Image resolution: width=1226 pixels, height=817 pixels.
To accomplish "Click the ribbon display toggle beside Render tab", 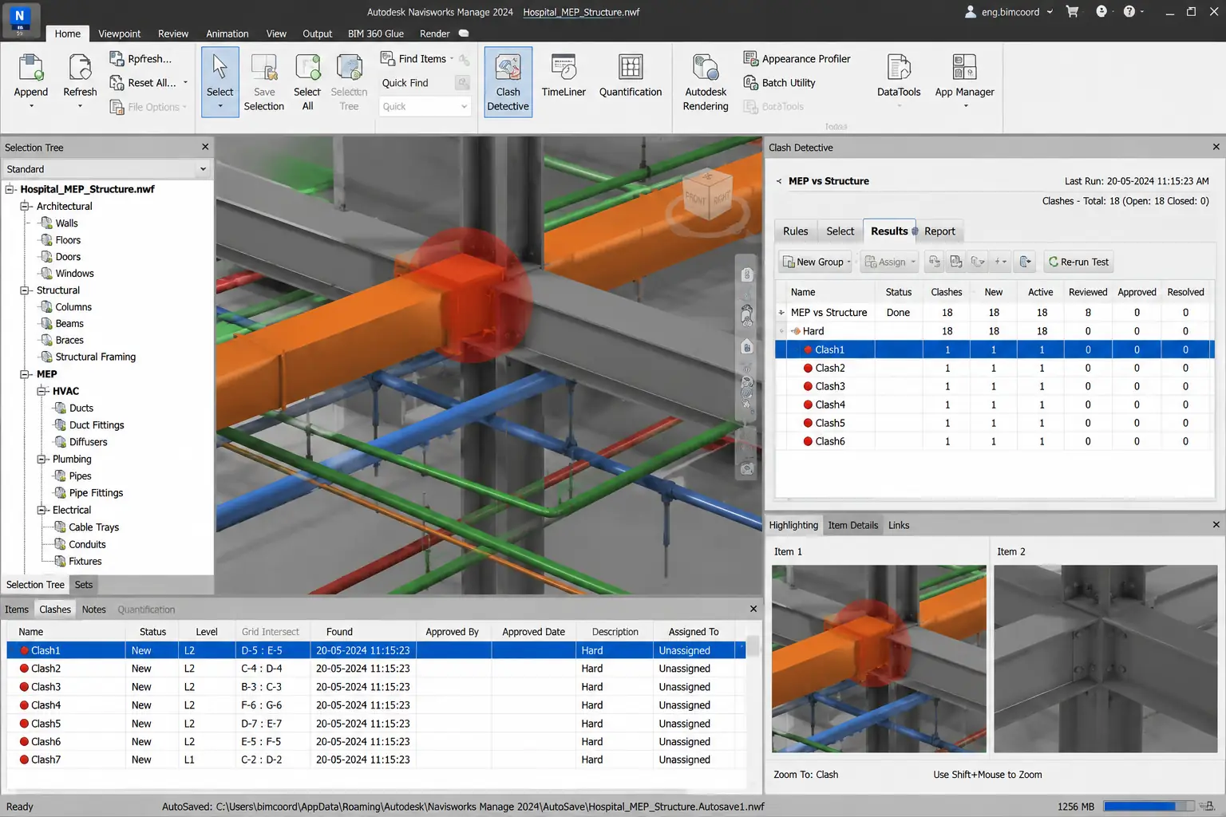I will (464, 34).
